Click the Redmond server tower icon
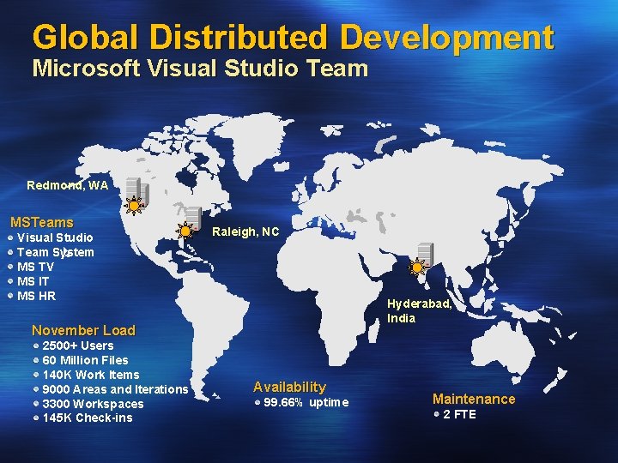 (x=137, y=191)
